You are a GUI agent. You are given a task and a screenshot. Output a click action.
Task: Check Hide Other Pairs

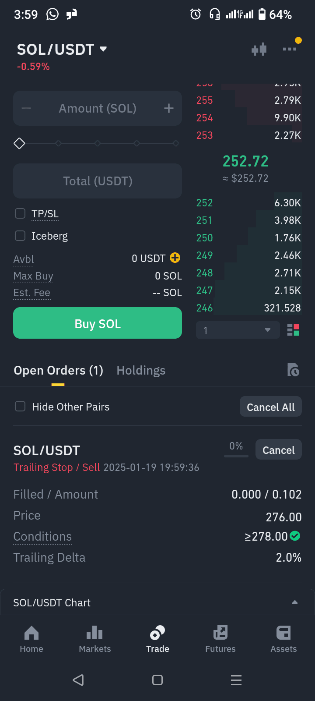point(20,406)
